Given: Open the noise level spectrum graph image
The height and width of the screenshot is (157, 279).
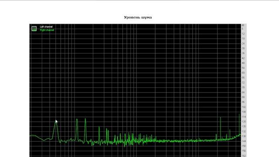Looking at the screenshot, I should (138, 90).
